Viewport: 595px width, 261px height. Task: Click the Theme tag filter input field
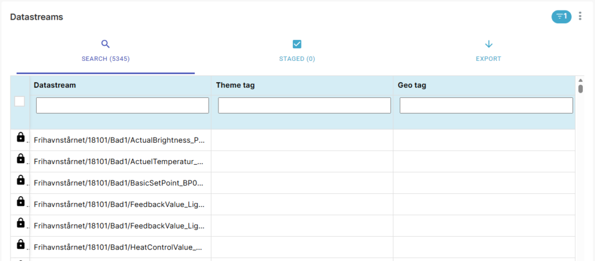(304, 106)
